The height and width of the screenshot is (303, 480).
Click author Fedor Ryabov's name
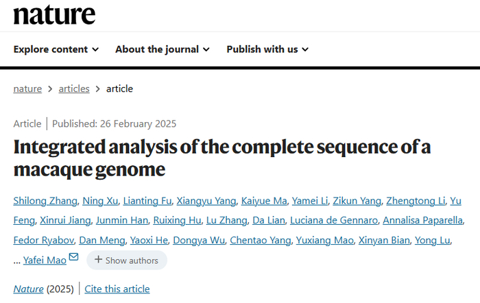tap(43, 241)
